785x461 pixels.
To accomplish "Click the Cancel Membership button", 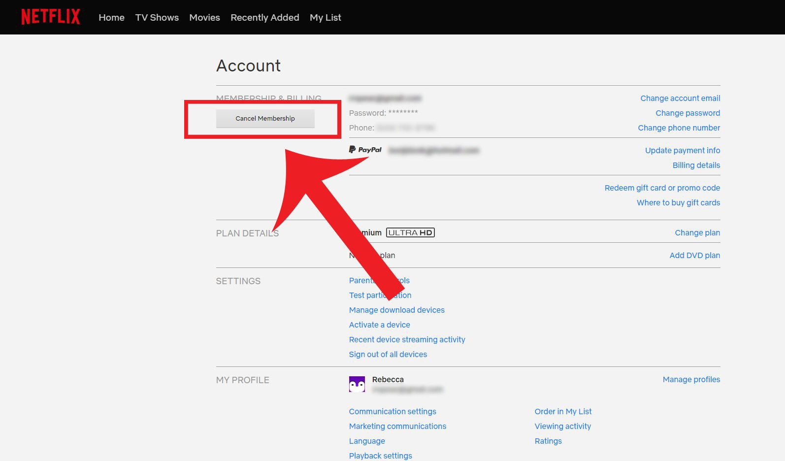I will pos(265,119).
